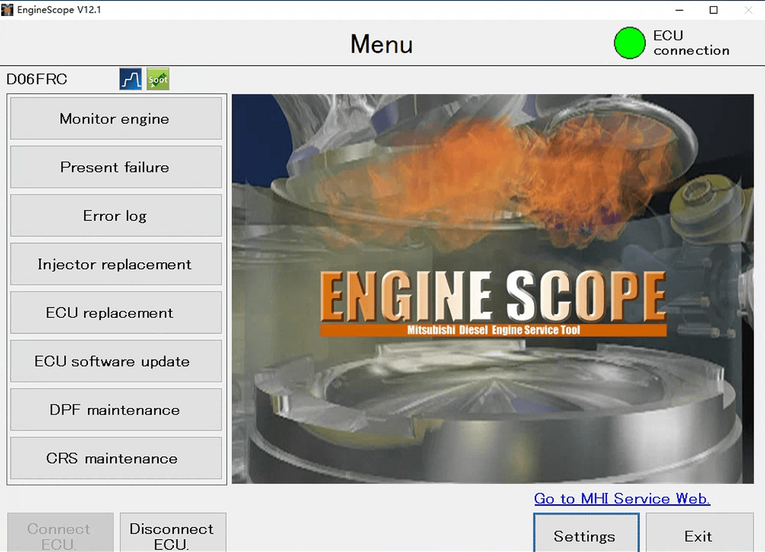
Task: Click the EngineScope app icon in title bar
Action: tap(8, 10)
